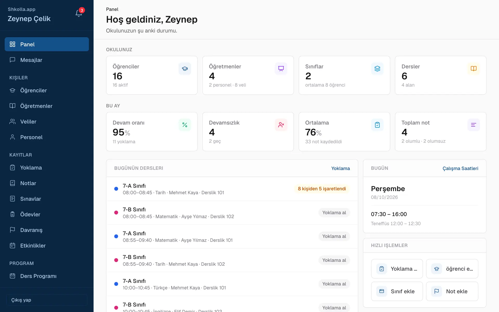The height and width of the screenshot is (312, 499).
Task: Click the Mesajlar chat bubble icon
Action: 12,60
